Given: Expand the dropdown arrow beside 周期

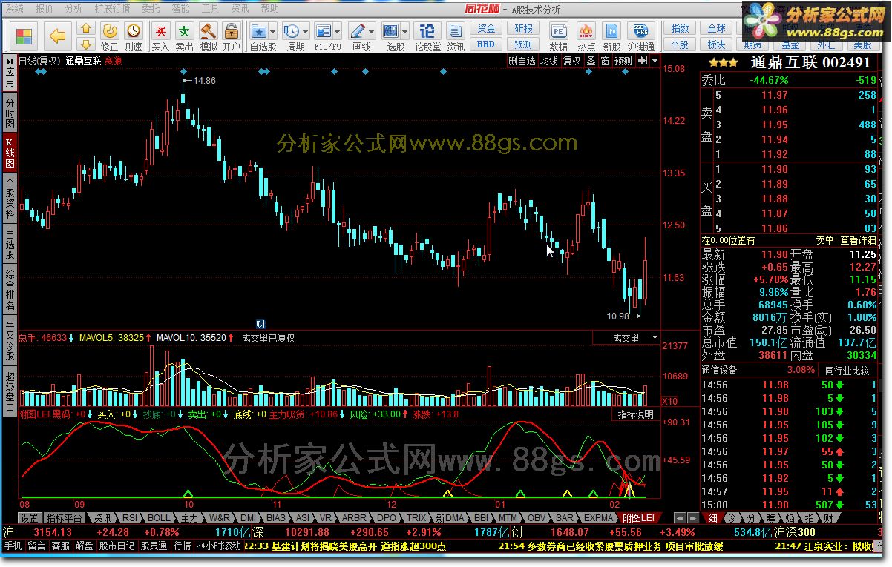Looking at the screenshot, I should [x=306, y=32].
